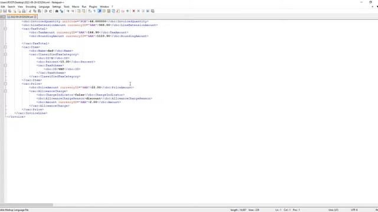Click the Paste toolbar icon
Image resolution: width=378 pixels, height=212 pixels.
coord(39,11)
